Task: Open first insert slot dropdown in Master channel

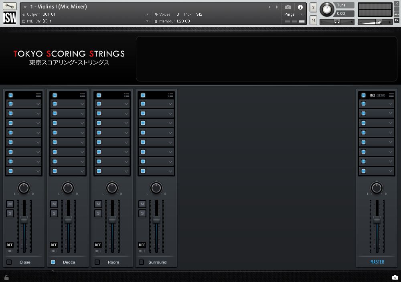Action: click(x=391, y=104)
